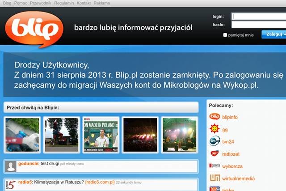The height and width of the screenshot is (191, 286).
Task: Open the Blog menu link
Action: (7, 3)
